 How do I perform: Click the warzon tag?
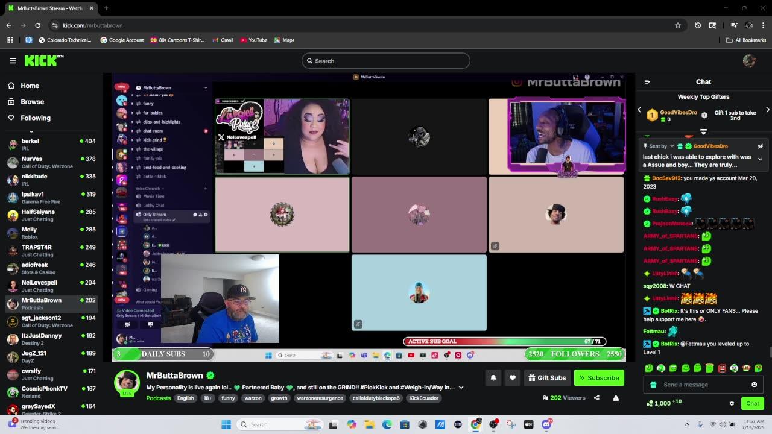[x=253, y=398]
